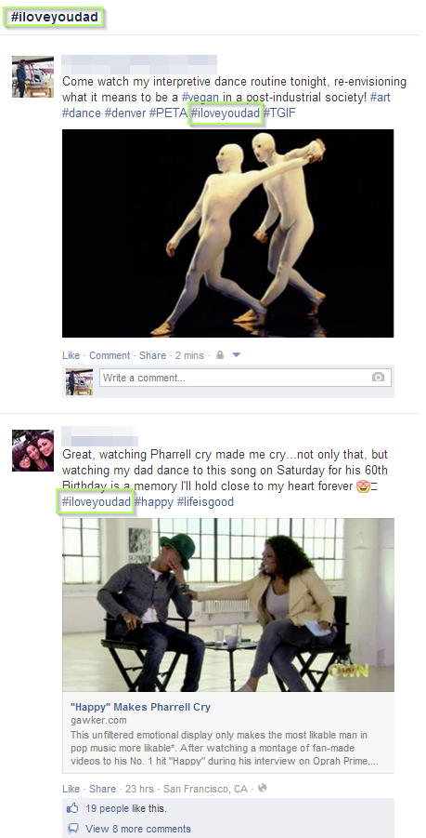Click the privacy lock icon on first post

pos(220,355)
